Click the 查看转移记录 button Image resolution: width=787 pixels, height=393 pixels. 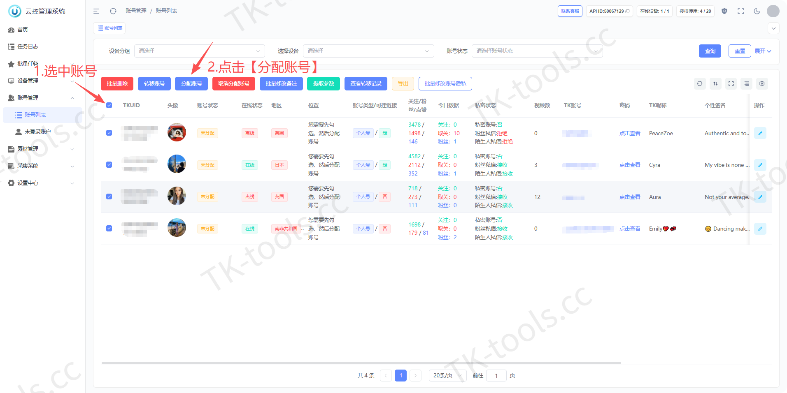pos(366,83)
